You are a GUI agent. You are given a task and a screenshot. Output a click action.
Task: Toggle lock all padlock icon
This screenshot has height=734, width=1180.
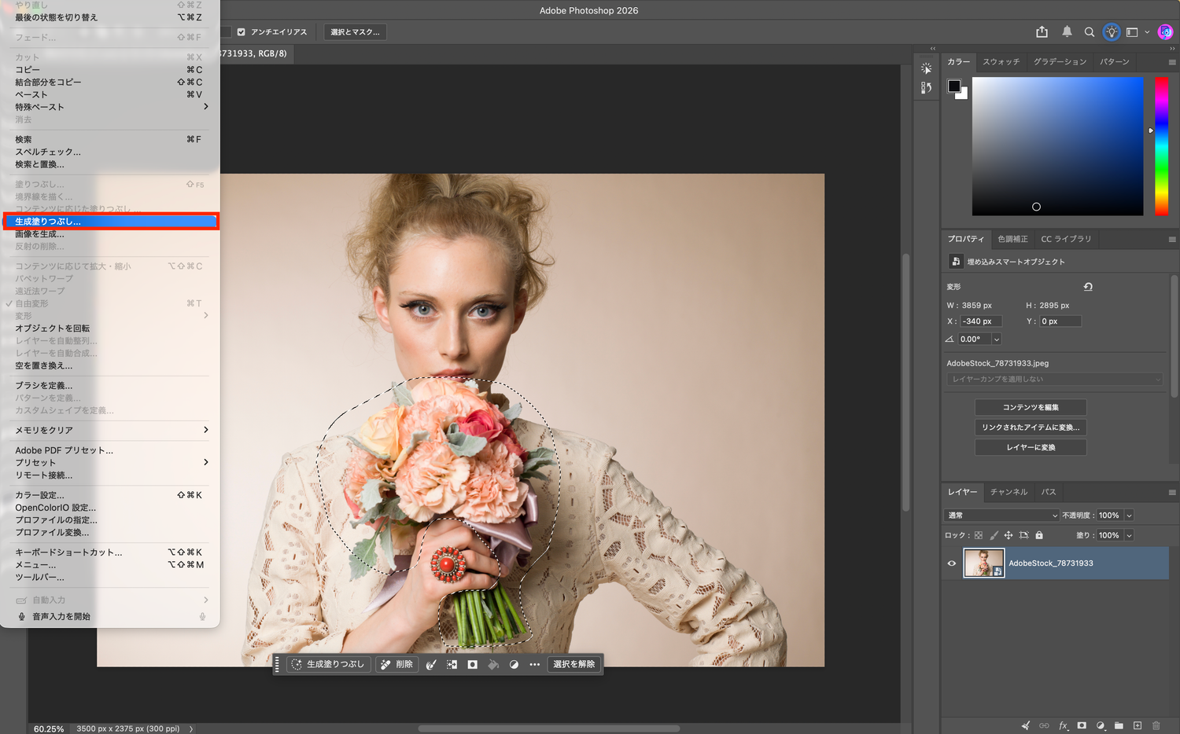(1039, 535)
